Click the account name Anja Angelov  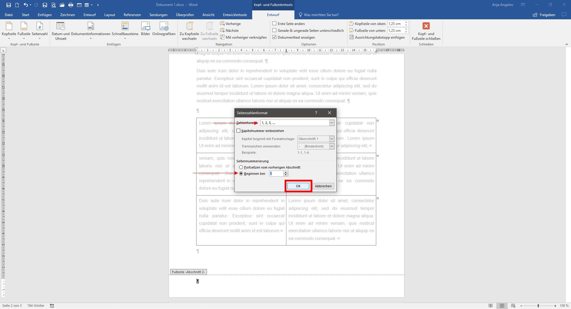[503, 5]
